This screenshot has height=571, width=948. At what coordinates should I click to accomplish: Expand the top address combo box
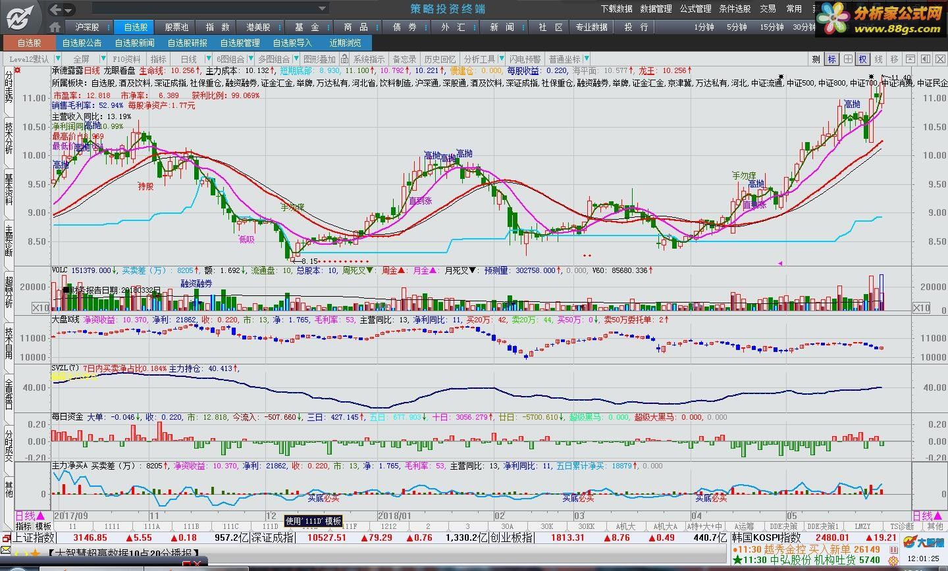point(323,9)
